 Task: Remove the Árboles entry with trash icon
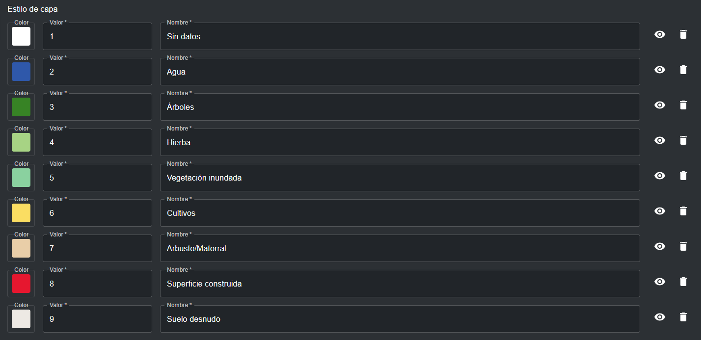[683, 105]
